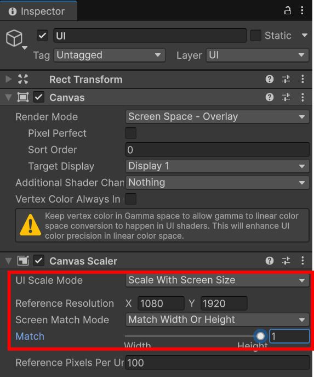
Task: Select the Inspector tab
Action: pyautogui.click(x=38, y=12)
